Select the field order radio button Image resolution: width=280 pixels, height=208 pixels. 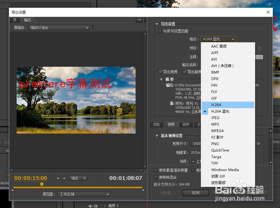coord(193,162)
